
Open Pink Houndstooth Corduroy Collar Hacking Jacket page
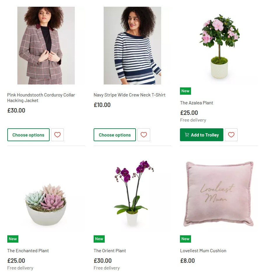coord(41,98)
